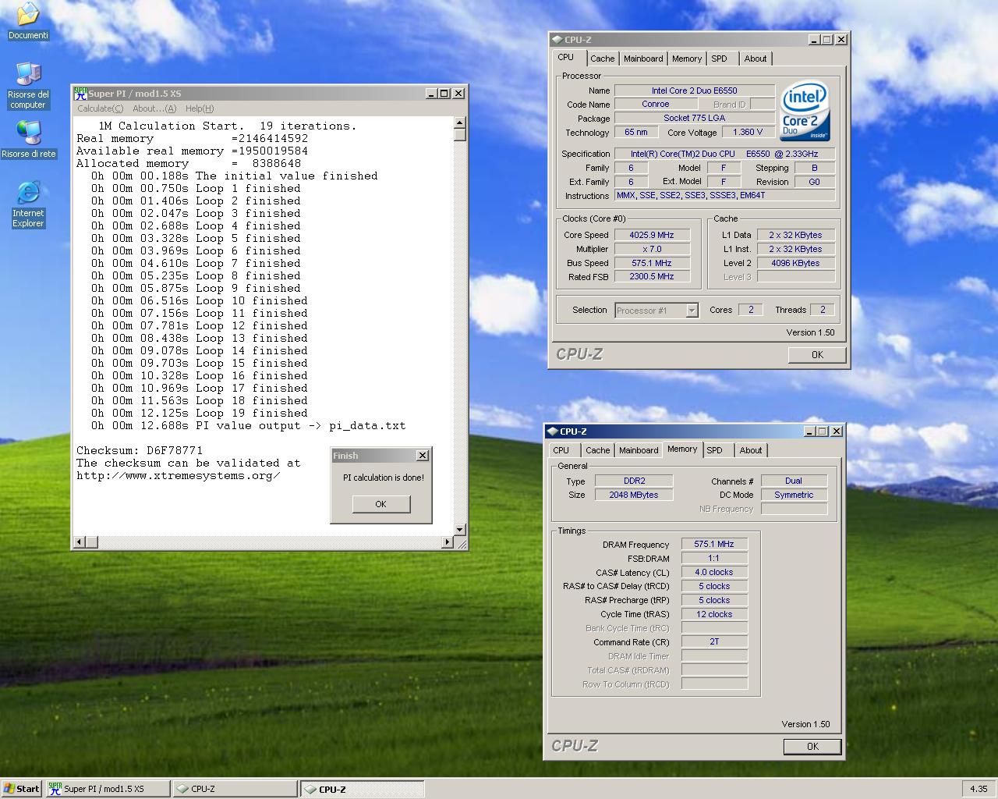Select Cache tab in Memory CPU-Z window
The width and height of the screenshot is (998, 799).
(597, 450)
